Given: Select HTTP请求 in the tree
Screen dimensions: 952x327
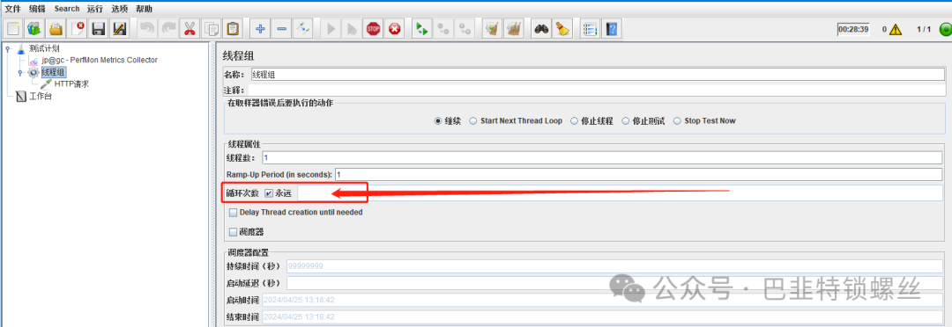Looking at the screenshot, I should tap(71, 84).
